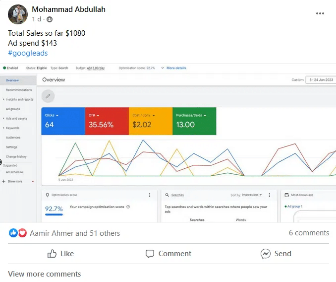Open the custom date range 5 - 24 Jun 2023

click(321, 79)
